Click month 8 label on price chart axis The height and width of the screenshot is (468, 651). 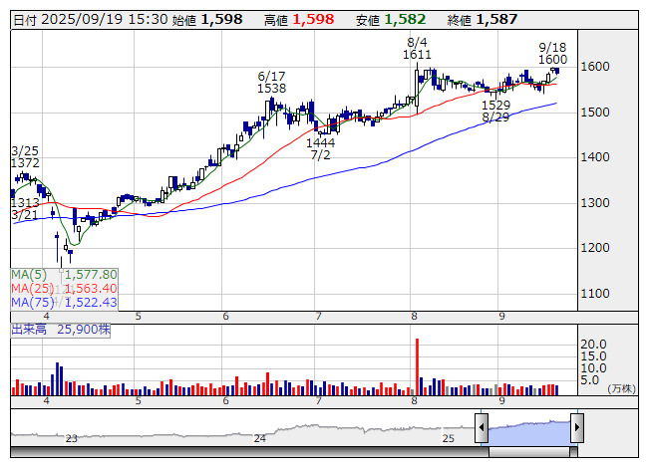414,317
